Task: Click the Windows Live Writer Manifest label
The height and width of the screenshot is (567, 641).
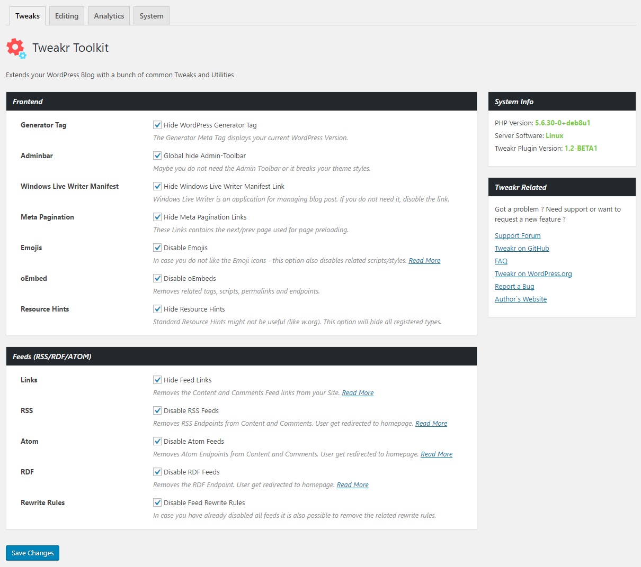Action: (x=69, y=186)
